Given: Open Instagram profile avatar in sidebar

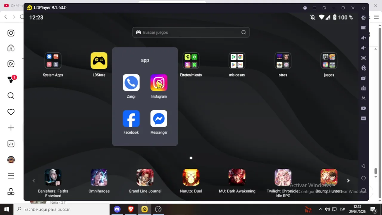Looking at the screenshot, I should (11, 160).
